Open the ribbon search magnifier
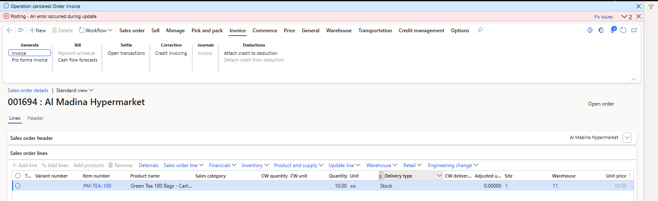This screenshot has height=201, width=658. (x=480, y=30)
